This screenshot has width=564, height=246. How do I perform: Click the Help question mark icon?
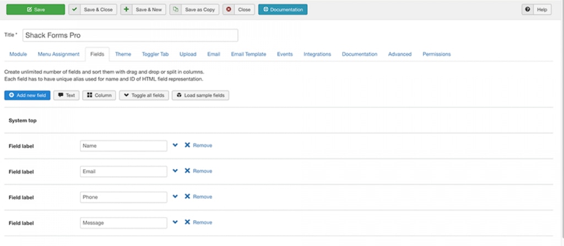pyautogui.click(x=527, y=10)
